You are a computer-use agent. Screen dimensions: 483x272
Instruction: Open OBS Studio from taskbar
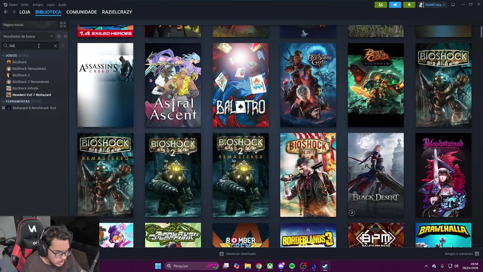tap(303, 266)
